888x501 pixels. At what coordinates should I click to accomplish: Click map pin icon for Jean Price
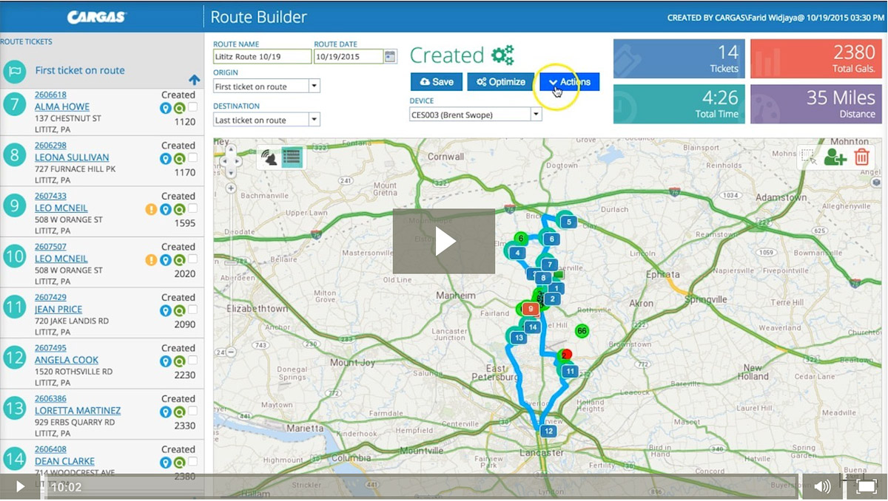[166, 310]
